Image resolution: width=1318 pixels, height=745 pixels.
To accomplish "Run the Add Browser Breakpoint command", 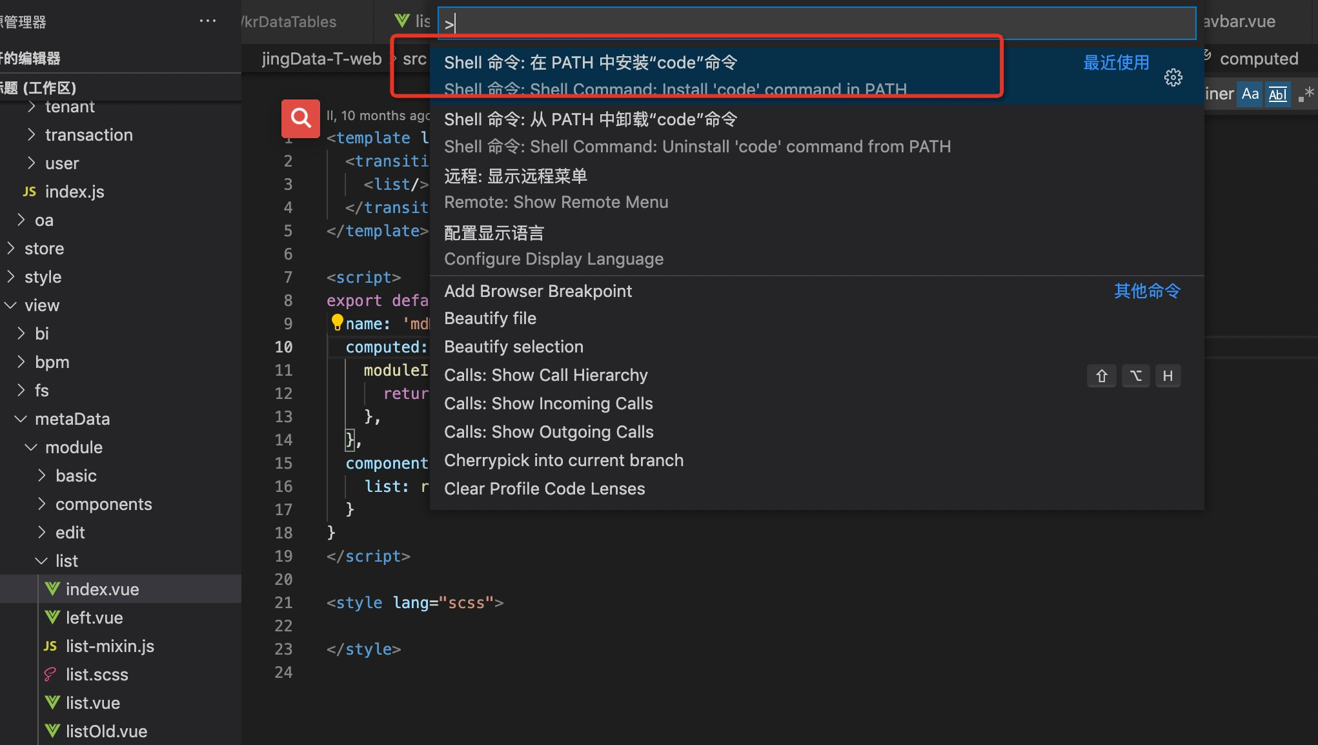I will [538, 291].
